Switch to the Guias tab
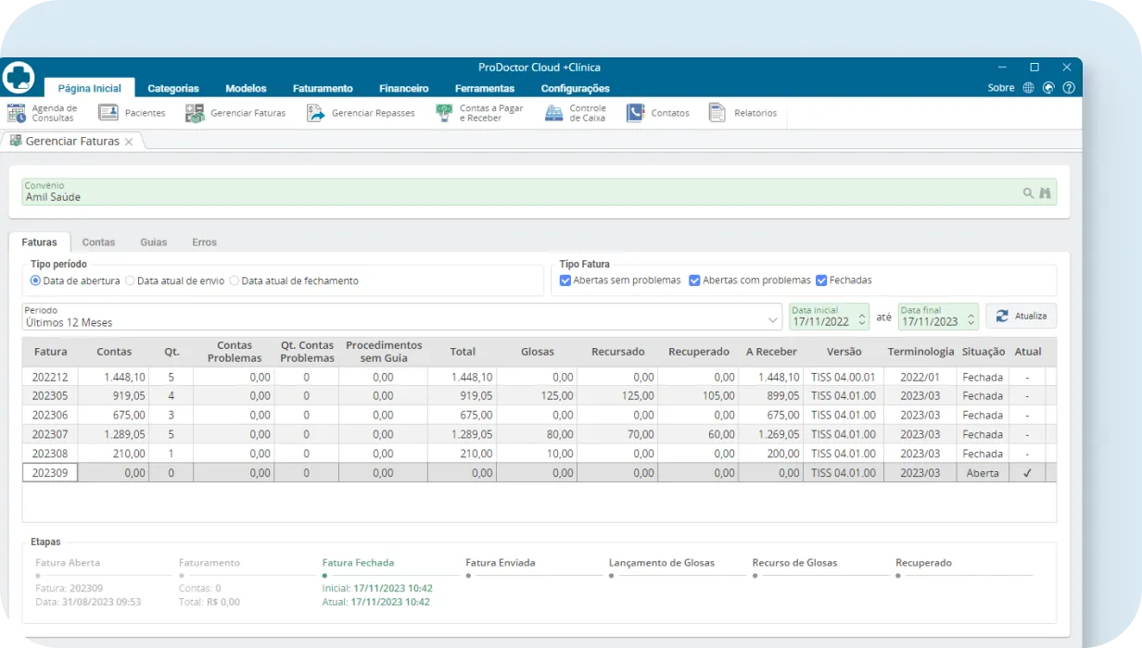This screenshot has width=1142, height=648. pos(153,242)
